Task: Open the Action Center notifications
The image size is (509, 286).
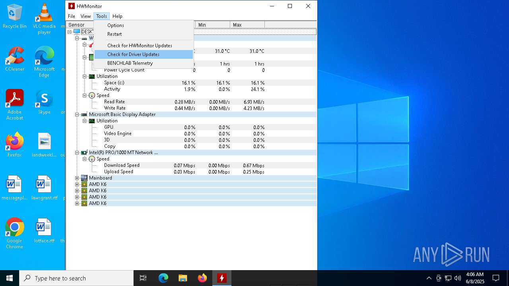Action: coord(496,278)
